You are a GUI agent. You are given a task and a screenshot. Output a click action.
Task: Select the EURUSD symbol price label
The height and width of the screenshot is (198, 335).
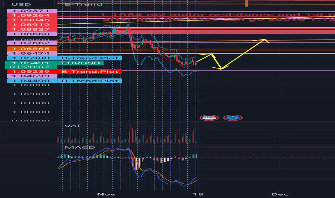pos(81,63)
